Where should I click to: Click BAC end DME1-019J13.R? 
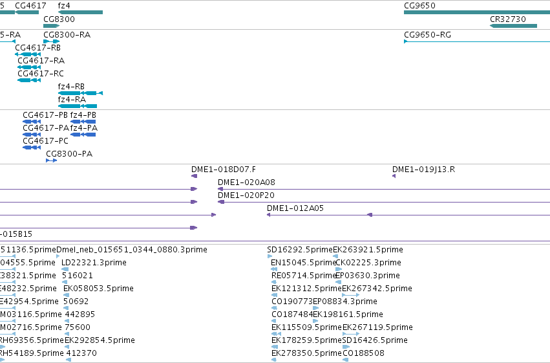tap(423, 170)
